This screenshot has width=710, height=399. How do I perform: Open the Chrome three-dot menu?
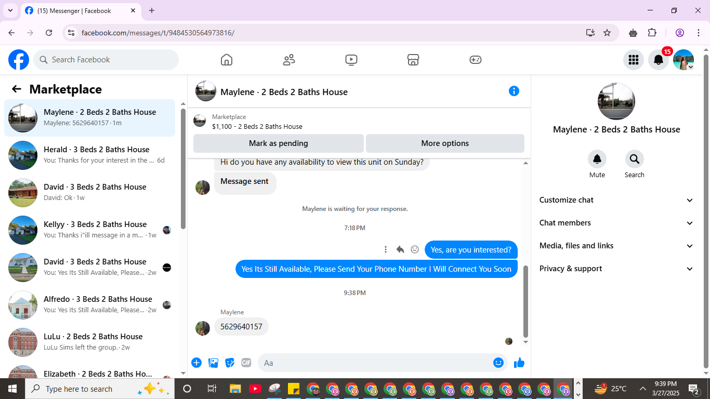pyautogui.click(x=698, y=33)
